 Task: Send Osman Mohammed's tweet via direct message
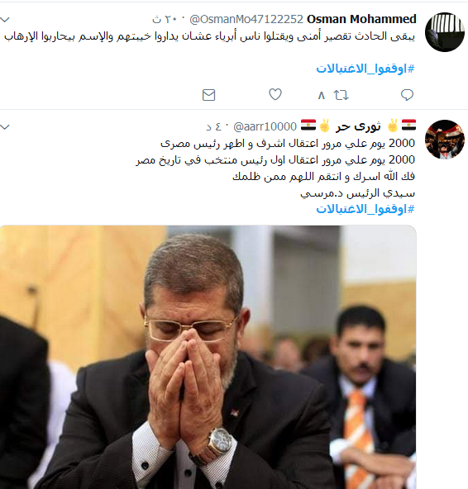(208, 95)
